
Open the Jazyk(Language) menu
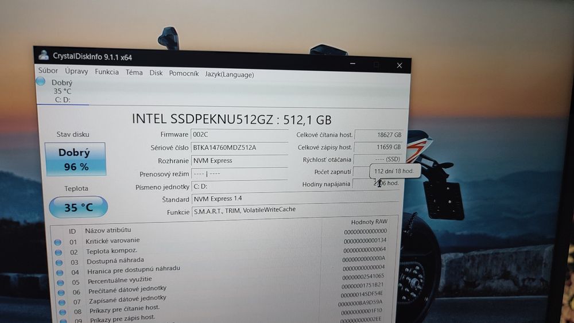coord(229,74)
